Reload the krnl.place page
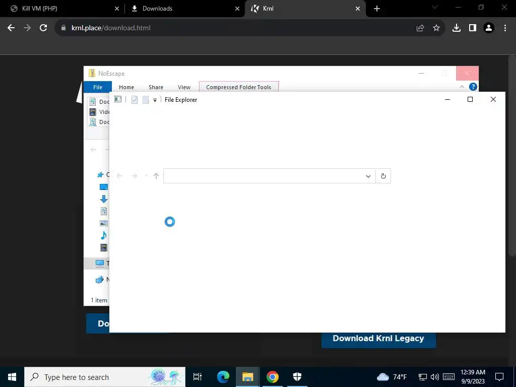The width and height of the screenshot is (516, 387). click(x=43, y=28)
